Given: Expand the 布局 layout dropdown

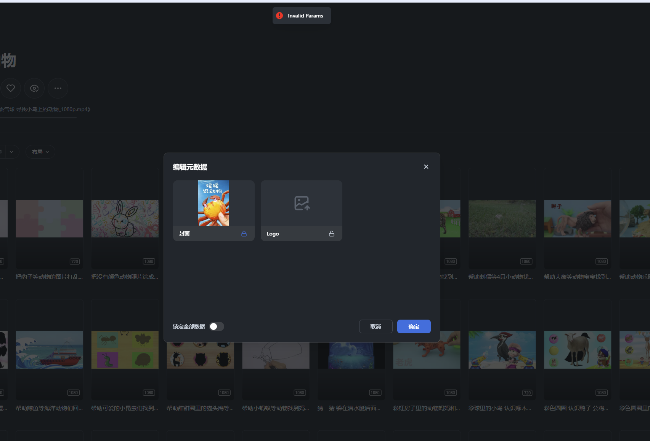Looking at the screenshot, I should 40,152.
